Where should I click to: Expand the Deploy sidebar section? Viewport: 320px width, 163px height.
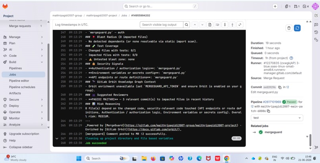pos(23,106)
